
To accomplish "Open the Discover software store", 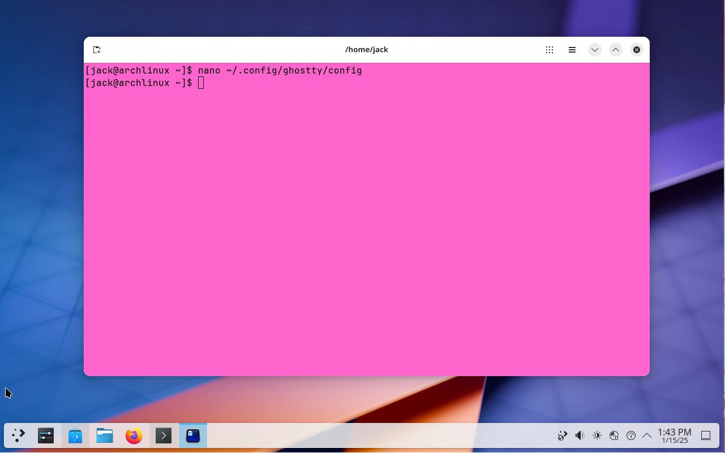I will [x=75, y=435].
